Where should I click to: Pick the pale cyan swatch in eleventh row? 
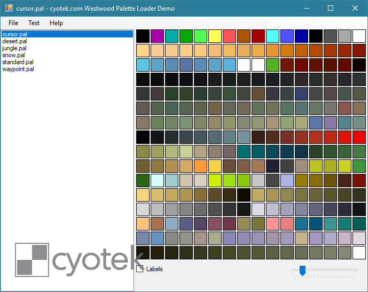tap(157, 180)
